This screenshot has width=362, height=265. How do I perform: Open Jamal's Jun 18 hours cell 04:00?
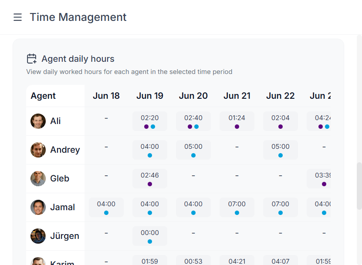click(x=106, y=207)
